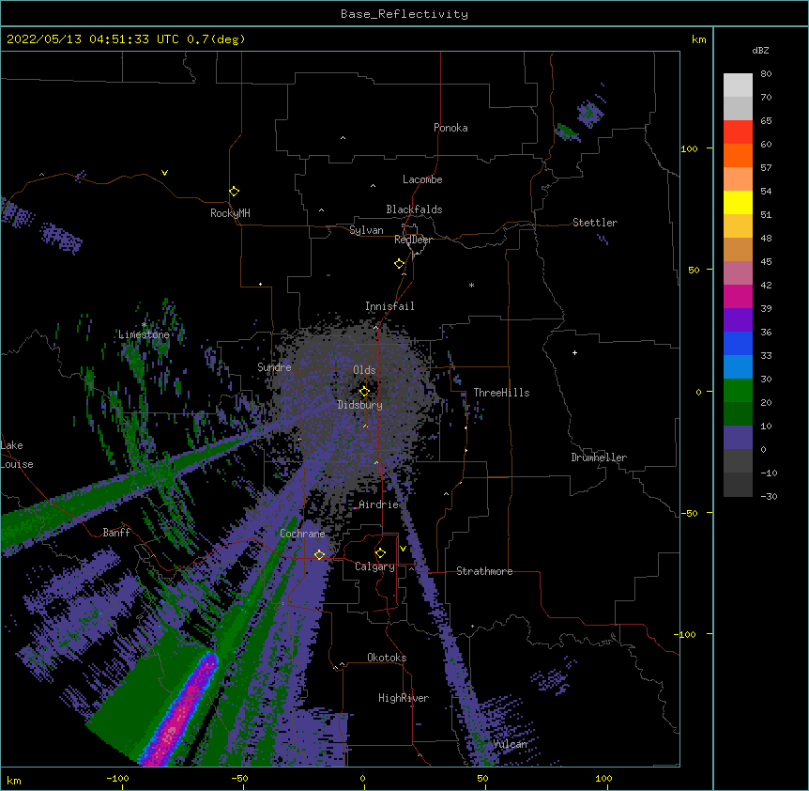The height and width of the screenshot is (791, 809).
Task: Click the dBZ legend heading
Action: [760, 50]
